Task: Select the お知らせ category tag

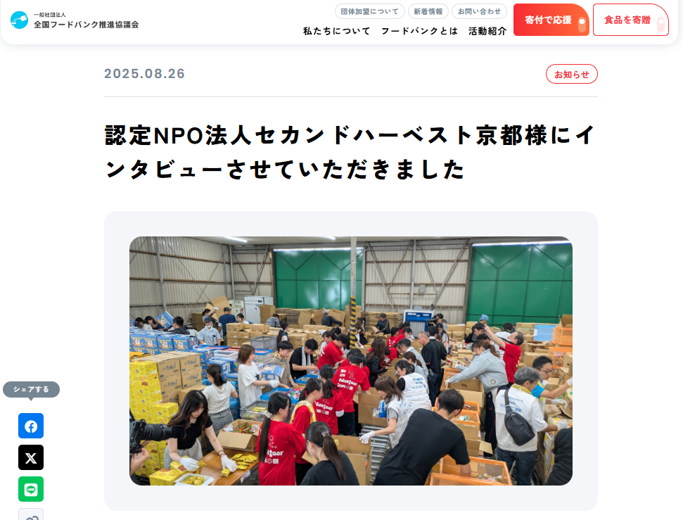Action: [x=571, y=75]
